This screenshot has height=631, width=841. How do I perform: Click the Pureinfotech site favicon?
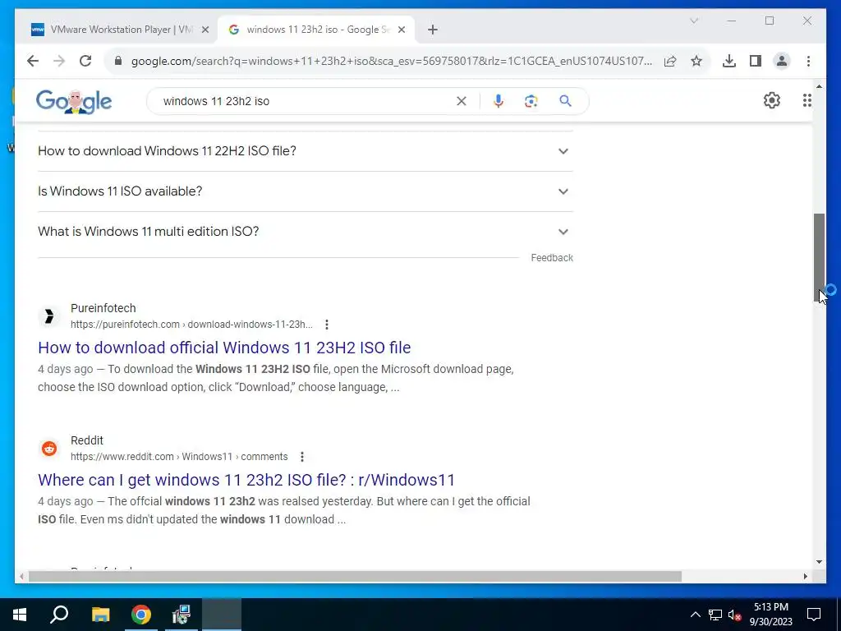point(48,316)
